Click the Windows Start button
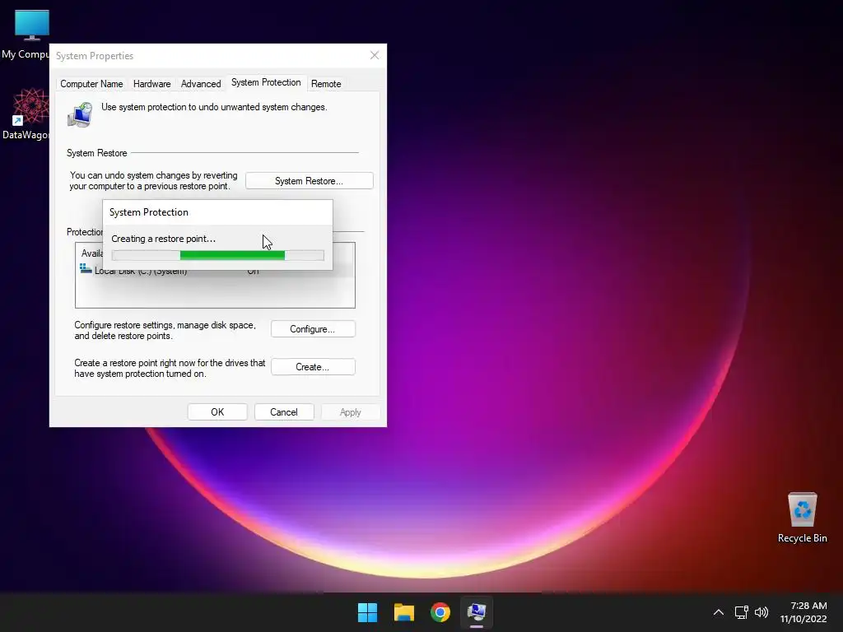 coord(368,612)
